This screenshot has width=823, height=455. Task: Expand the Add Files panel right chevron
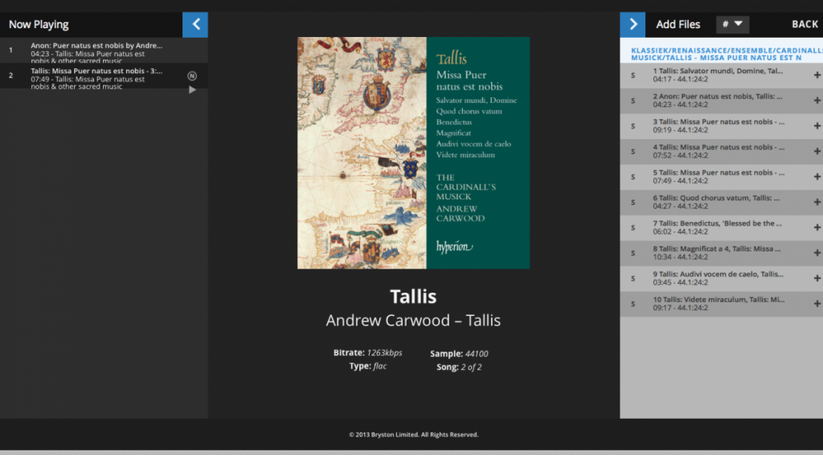click(x=633, y=24)
